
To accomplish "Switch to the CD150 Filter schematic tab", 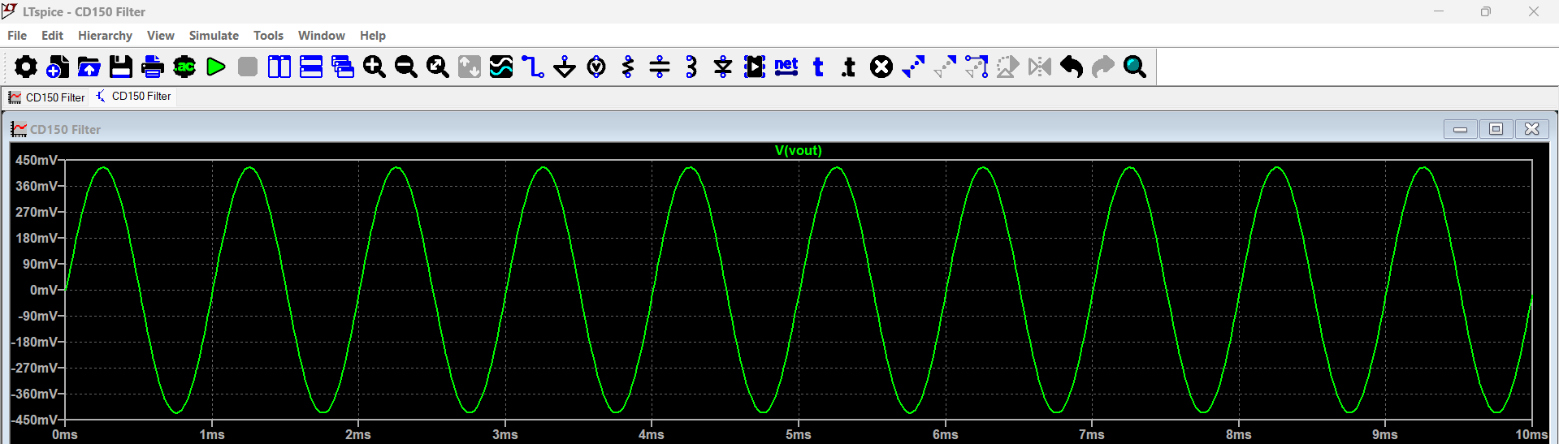I will click(133, 97).
